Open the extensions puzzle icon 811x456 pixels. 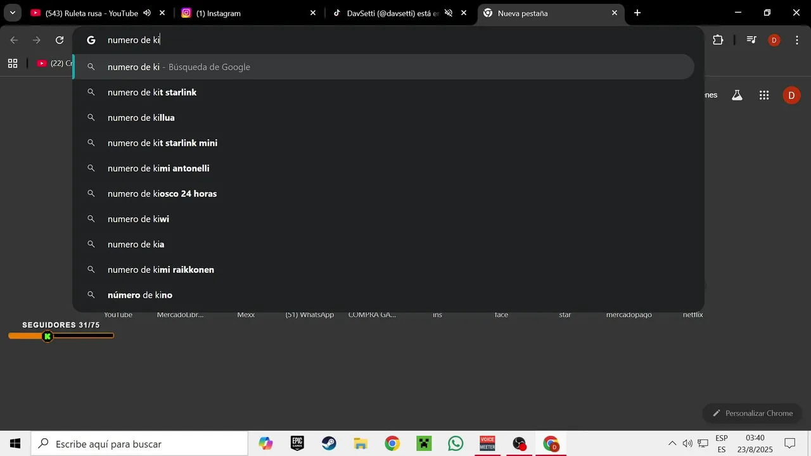[x=718, y=40]
